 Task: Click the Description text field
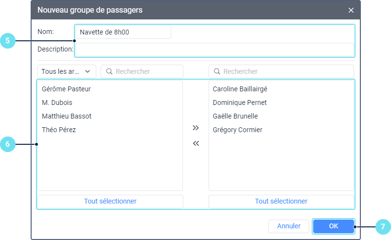tap(214, 50)
